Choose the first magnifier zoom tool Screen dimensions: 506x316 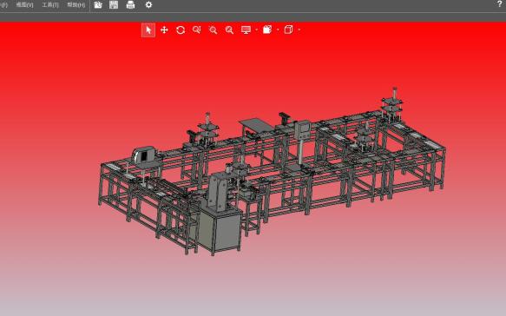pos(196,30)
